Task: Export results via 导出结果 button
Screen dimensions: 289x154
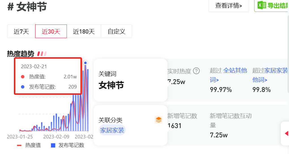Action: point(272,6)
